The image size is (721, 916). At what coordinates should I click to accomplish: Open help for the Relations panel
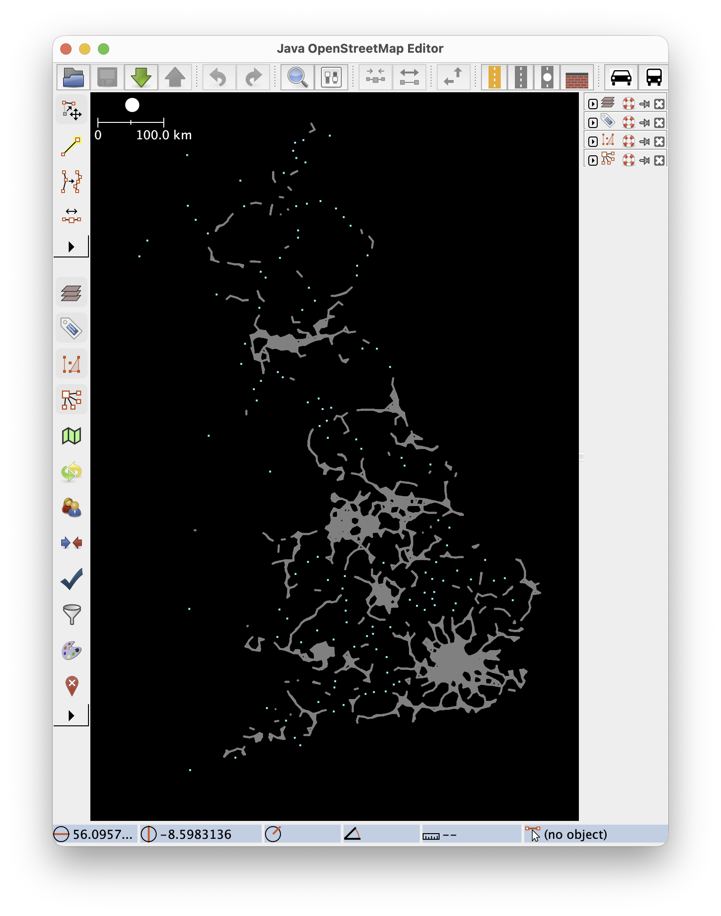629,160
